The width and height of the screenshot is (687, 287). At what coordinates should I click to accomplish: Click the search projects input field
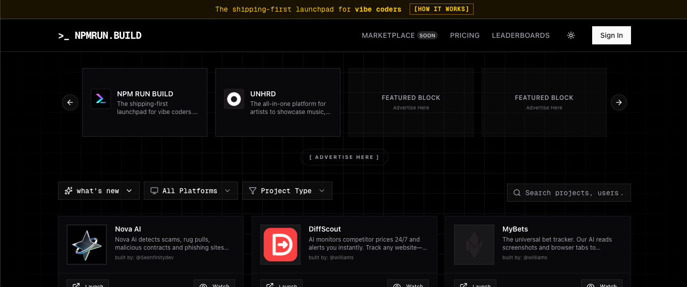(568, 193)
